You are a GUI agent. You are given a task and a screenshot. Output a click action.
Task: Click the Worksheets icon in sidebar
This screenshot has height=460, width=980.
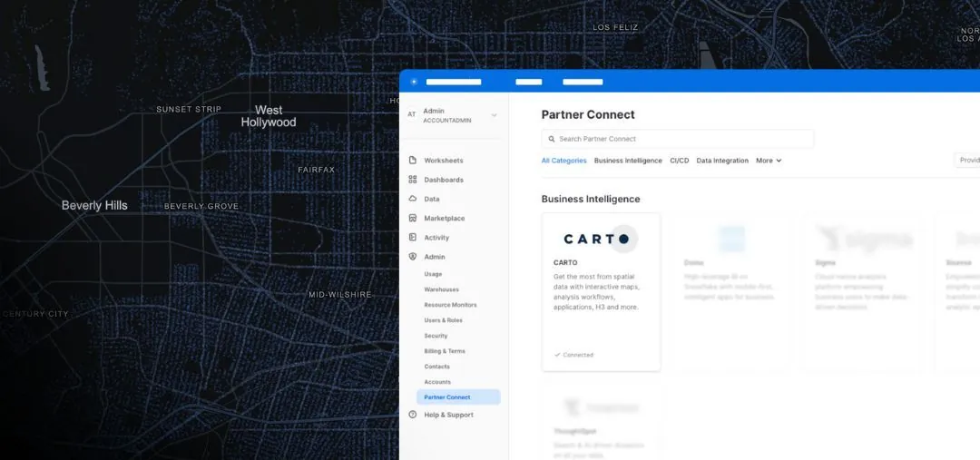413,161
